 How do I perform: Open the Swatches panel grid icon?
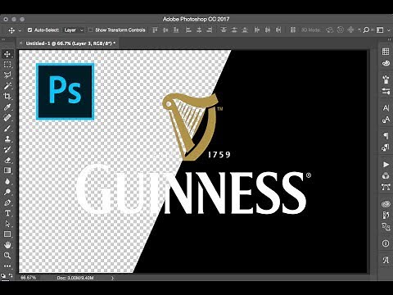click(386, 52)
